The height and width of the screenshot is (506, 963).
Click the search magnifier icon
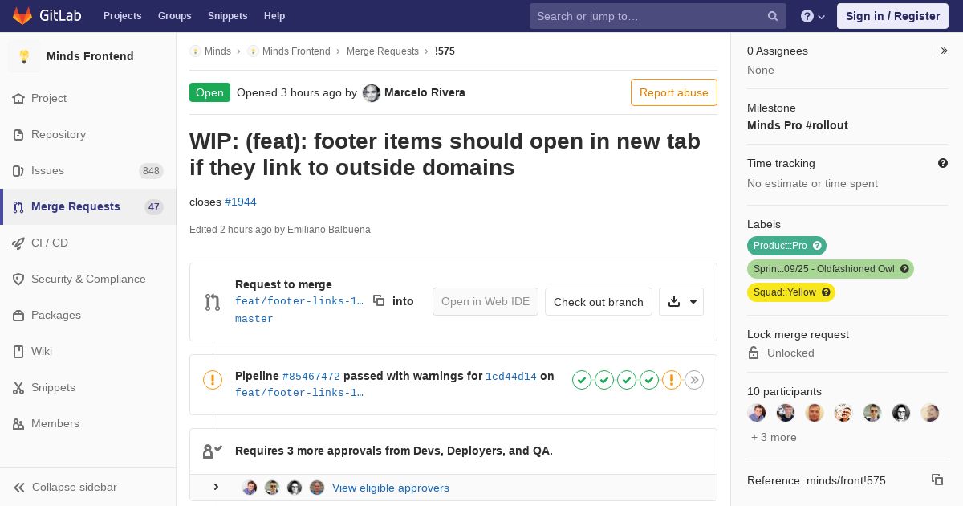click(773, 16)
